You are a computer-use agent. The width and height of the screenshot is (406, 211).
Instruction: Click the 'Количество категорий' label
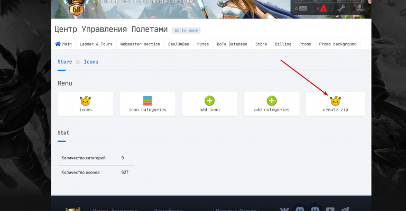point(84,158)
